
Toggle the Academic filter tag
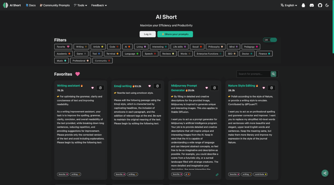63,54
